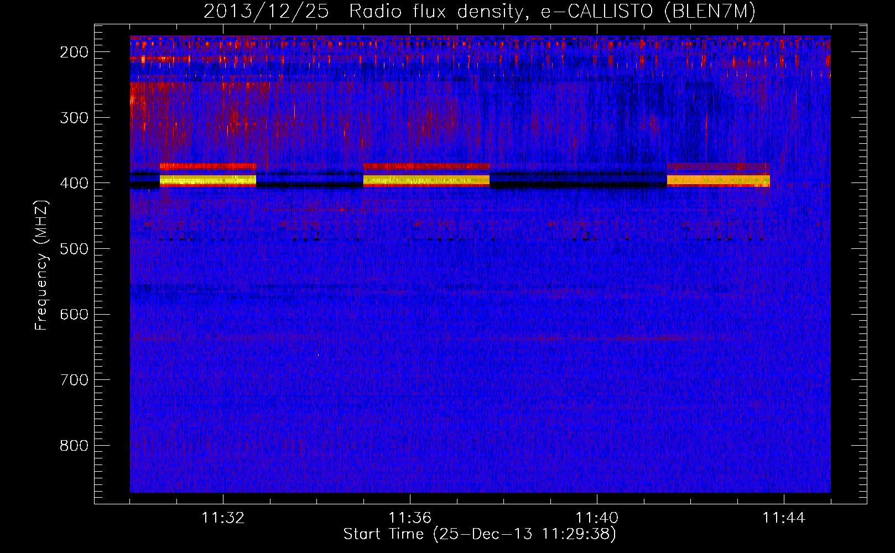Click the 'Frequency (MHZ)' axis label
895x553 pixels.
[x=41, y=265]
